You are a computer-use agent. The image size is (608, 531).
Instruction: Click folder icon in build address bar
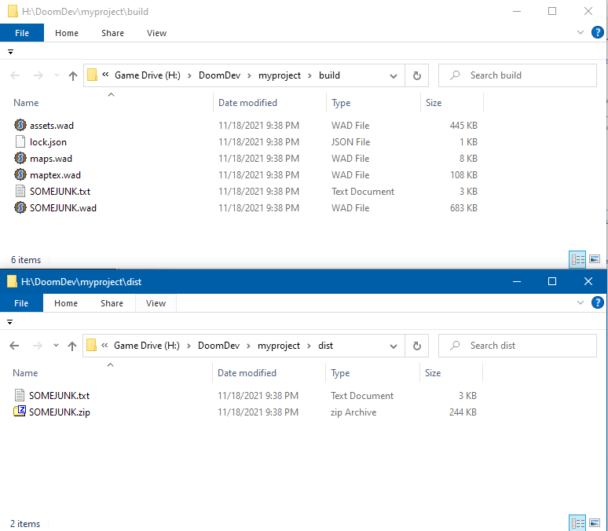92,75
